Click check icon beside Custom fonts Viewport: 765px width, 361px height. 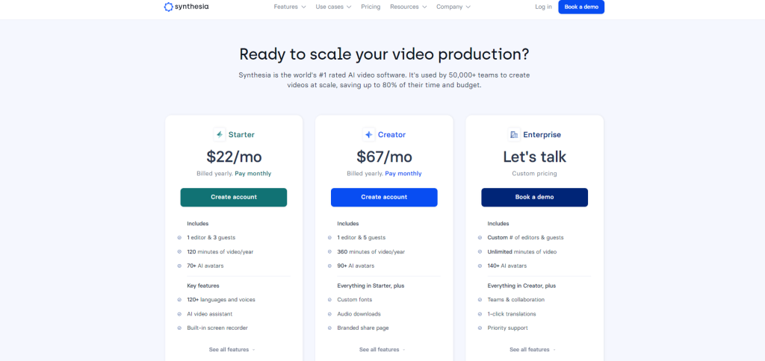[x=329, y=300]
